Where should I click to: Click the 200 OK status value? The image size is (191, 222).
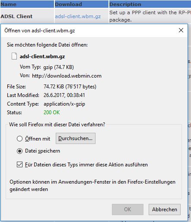(x=51, y=113)
